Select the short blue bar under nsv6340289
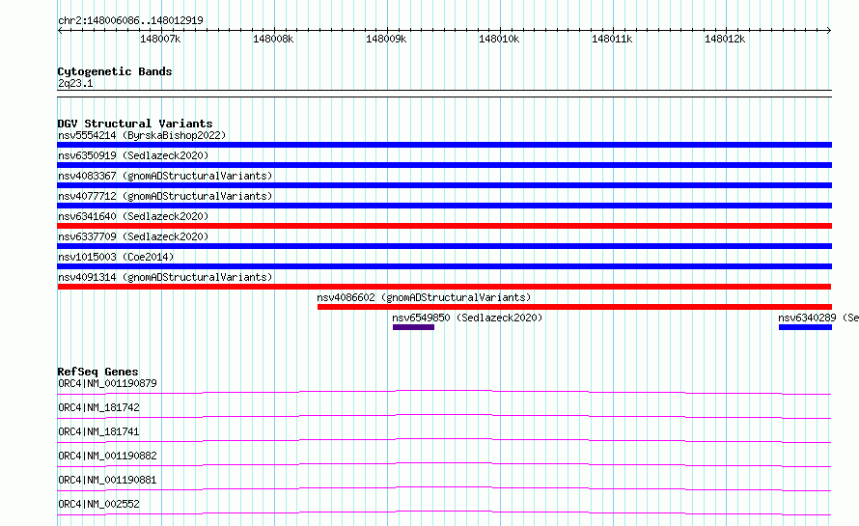The width and height of the screenshot is (859, 526). 805,327
